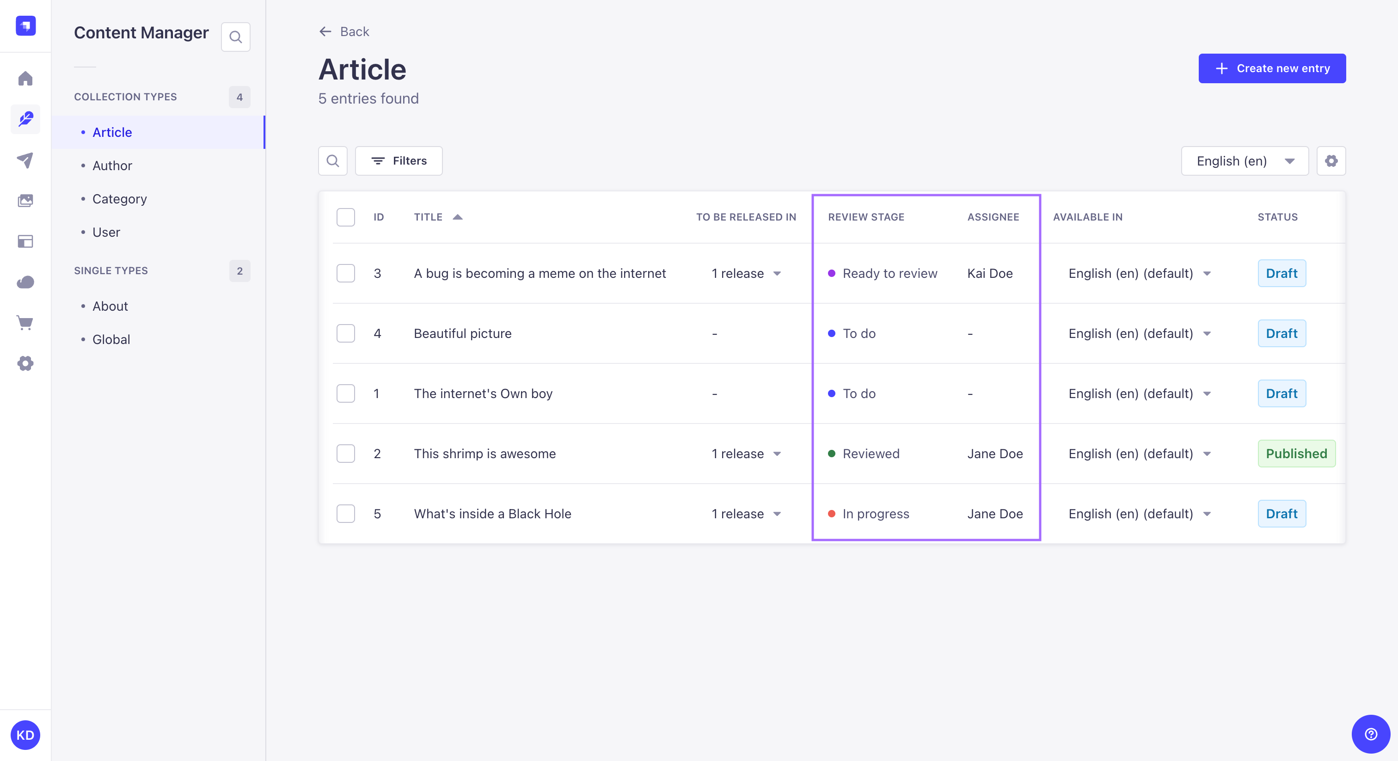Open the Media Library icon
1398x761 pixels.
pos(25,200)
